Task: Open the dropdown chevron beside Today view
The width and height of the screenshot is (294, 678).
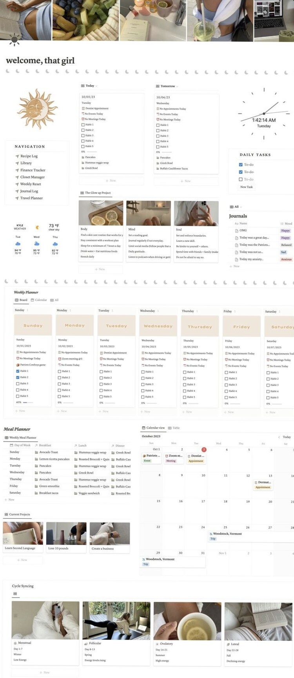Action: coord(96,86)
